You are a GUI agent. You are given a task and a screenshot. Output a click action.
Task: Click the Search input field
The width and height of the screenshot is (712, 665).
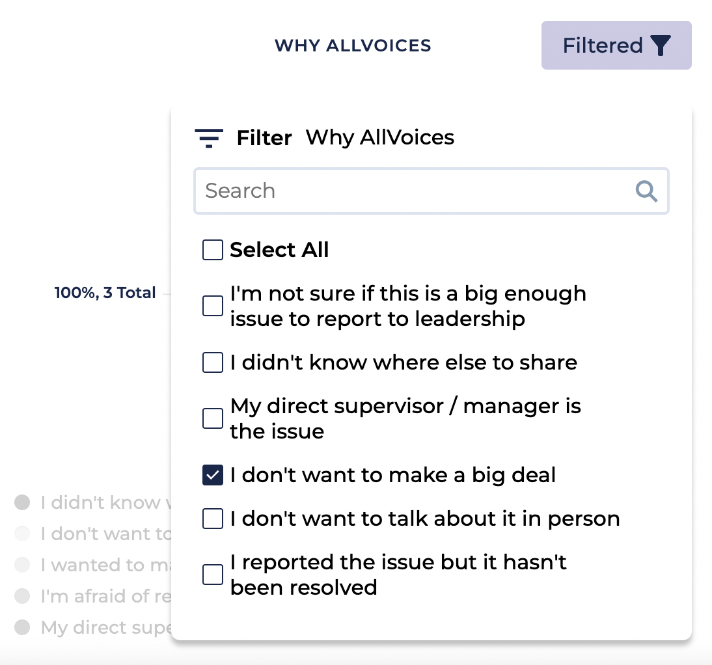tap(417, 191)
